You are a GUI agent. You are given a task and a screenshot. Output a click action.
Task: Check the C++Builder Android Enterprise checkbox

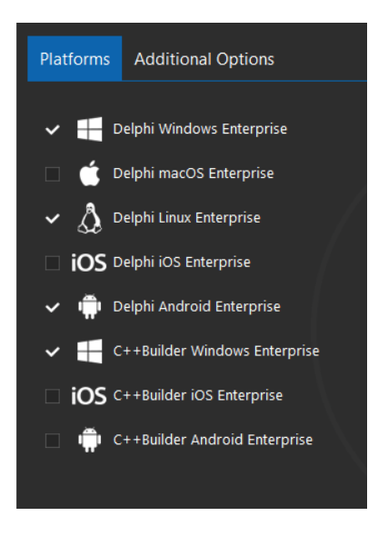click(x=53, y=441)
